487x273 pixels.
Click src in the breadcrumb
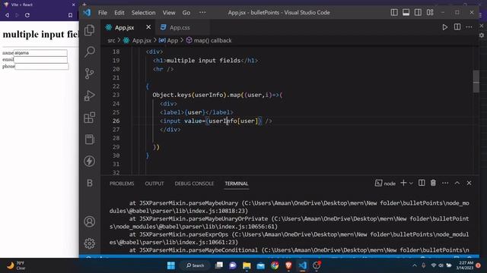111,40
